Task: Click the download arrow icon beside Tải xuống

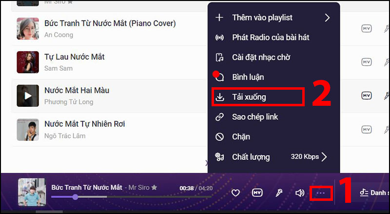Action: [x=220, y=97]
